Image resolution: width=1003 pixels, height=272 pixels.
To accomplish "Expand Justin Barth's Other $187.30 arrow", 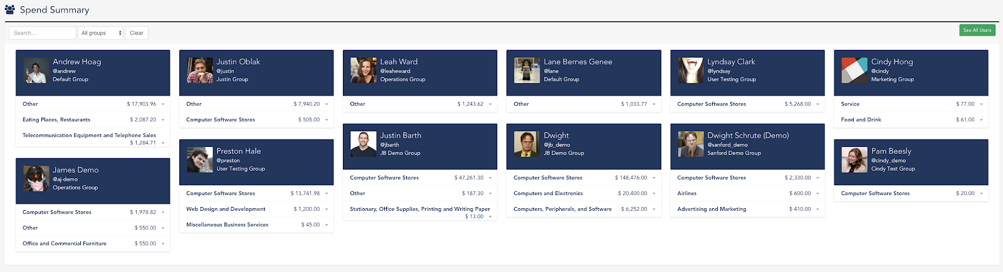I will [x=490, y=194].
